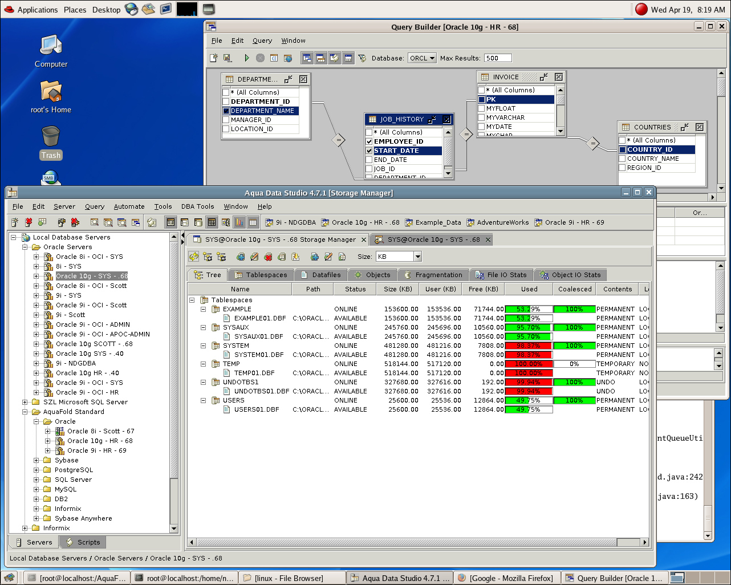Collapse the SYSAUX tablespace row
Screen dimensions: 731x585
(203, 327)
